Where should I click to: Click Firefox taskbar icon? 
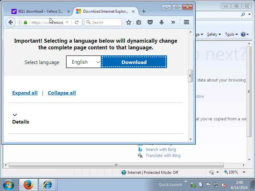(x=28, y=185)
